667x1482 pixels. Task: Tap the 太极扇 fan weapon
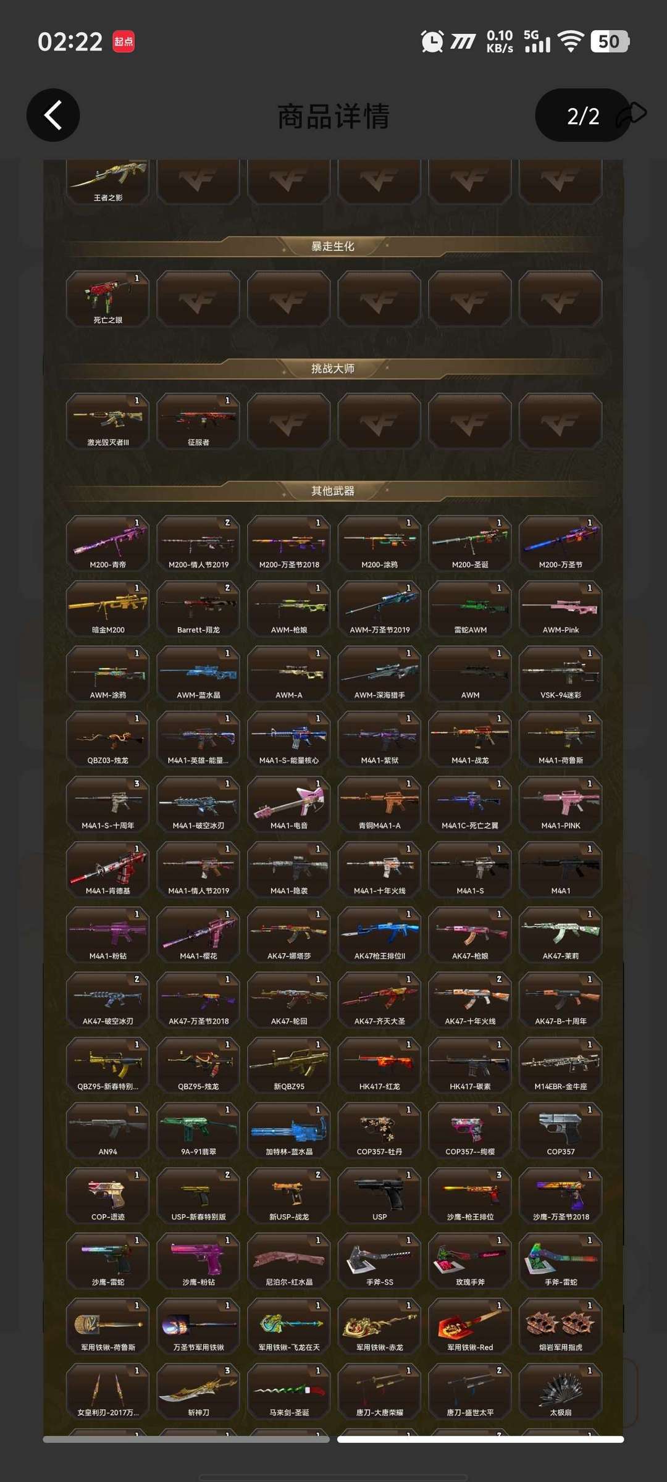[561, 1391]
